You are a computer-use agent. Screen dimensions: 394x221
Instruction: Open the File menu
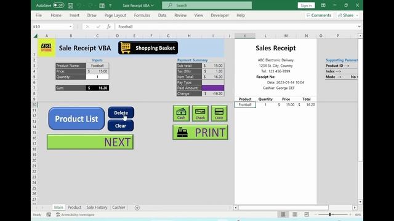pos(39,15)
